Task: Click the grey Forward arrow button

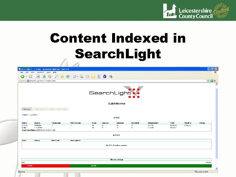Action: (x=30, y=77)
